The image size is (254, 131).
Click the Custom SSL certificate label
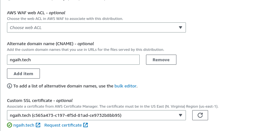click(40, 100)
